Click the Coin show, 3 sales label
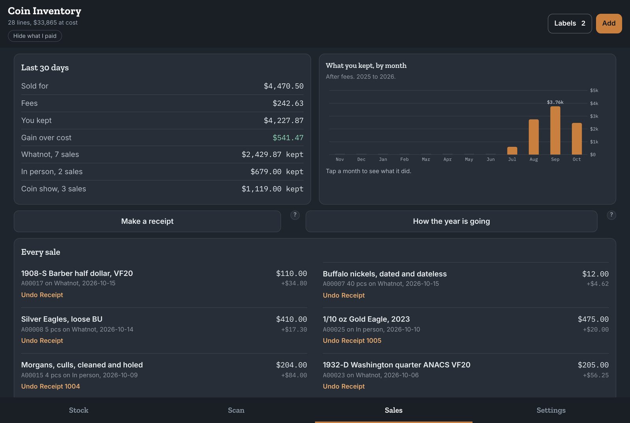This screenshot has height=423, width=630. [54, 189]
